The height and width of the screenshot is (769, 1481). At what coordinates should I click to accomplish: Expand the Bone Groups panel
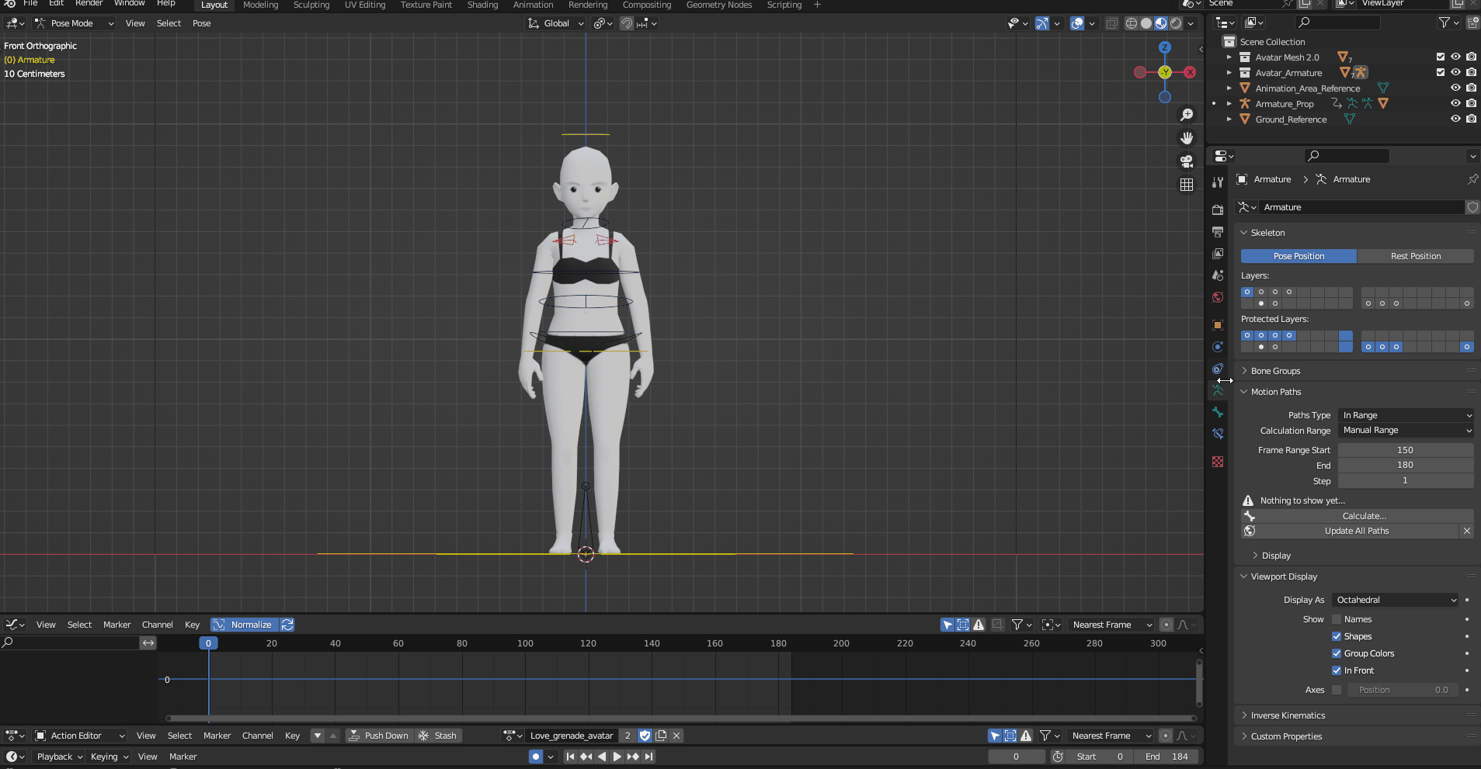tap(1275, 371)
